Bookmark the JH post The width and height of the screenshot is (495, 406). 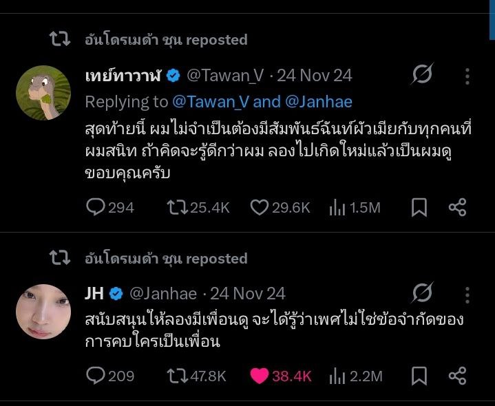coord(419,376)
